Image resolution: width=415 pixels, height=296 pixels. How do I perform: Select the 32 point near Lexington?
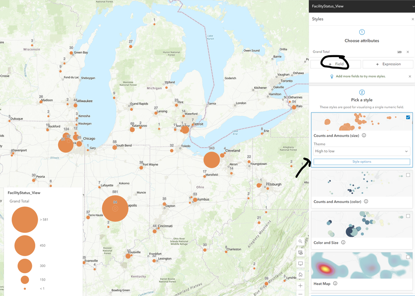coord(154,261)
